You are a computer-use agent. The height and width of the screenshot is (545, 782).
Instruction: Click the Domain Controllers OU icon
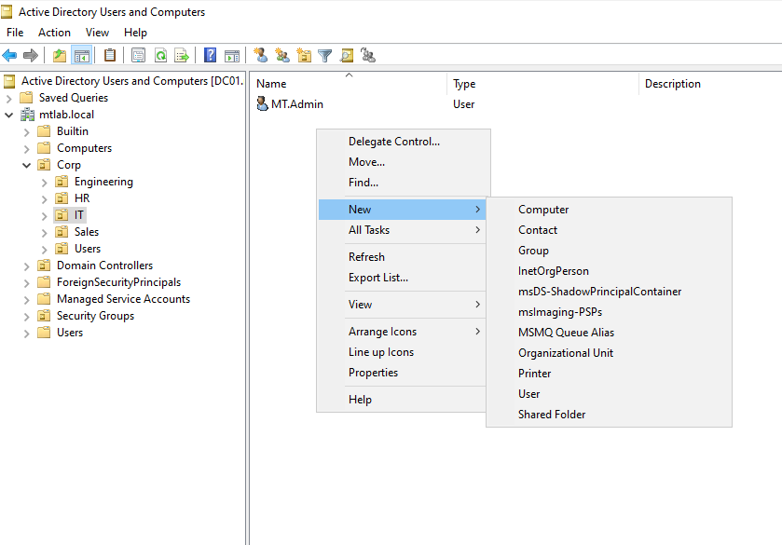[44, 266]
